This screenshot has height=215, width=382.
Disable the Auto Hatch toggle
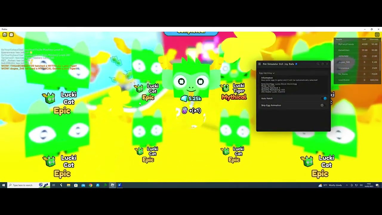coord(324,99)
